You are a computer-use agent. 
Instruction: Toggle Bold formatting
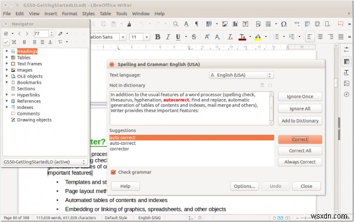158,37
